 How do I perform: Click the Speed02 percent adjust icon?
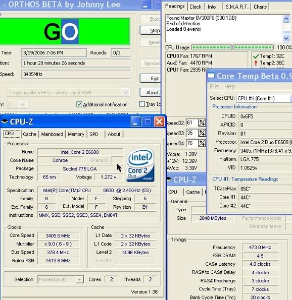click(x=202, y=123)
